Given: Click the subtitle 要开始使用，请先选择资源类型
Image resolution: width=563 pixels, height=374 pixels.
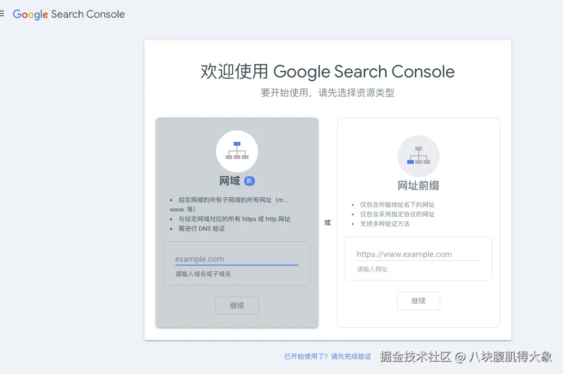Looking at the screenshot, I should [327, 93].
